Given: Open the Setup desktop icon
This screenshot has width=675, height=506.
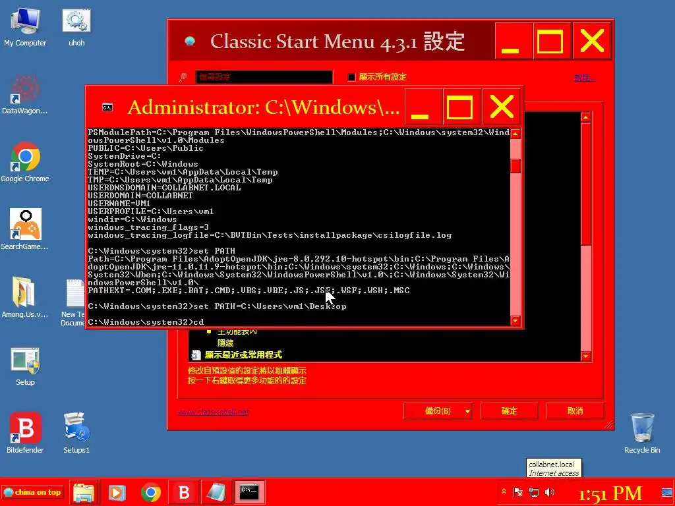Looking at the screenshot, I should click(25, 366).
